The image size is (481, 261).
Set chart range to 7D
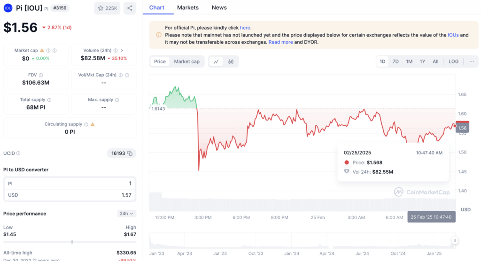396,61
